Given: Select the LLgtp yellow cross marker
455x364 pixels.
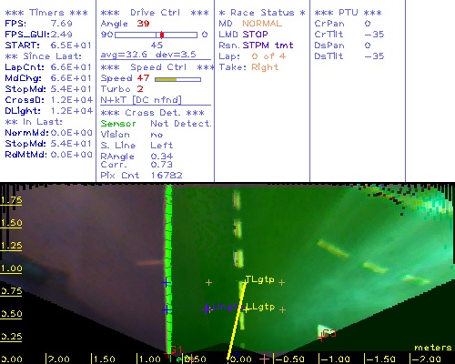Looking at the screenshot, I should tap(246, 309).
